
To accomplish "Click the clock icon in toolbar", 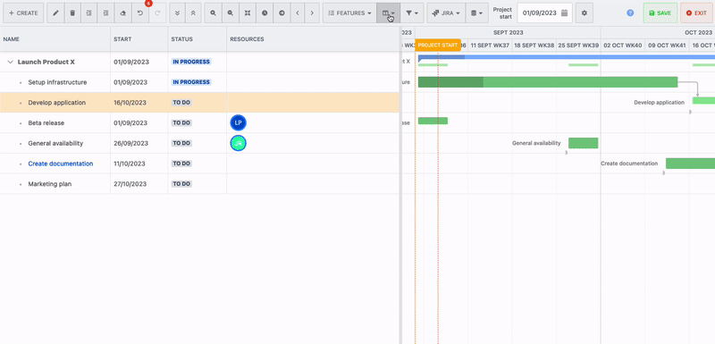I will coord(265,13).
